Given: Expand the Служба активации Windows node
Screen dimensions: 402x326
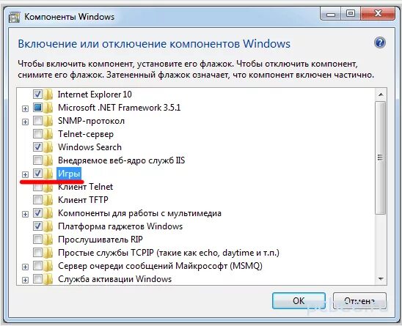Looking at the screenshot, I should coord(25,280).
